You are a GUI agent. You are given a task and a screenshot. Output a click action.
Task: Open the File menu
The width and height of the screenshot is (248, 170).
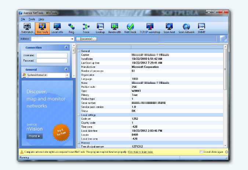[23, 19]
